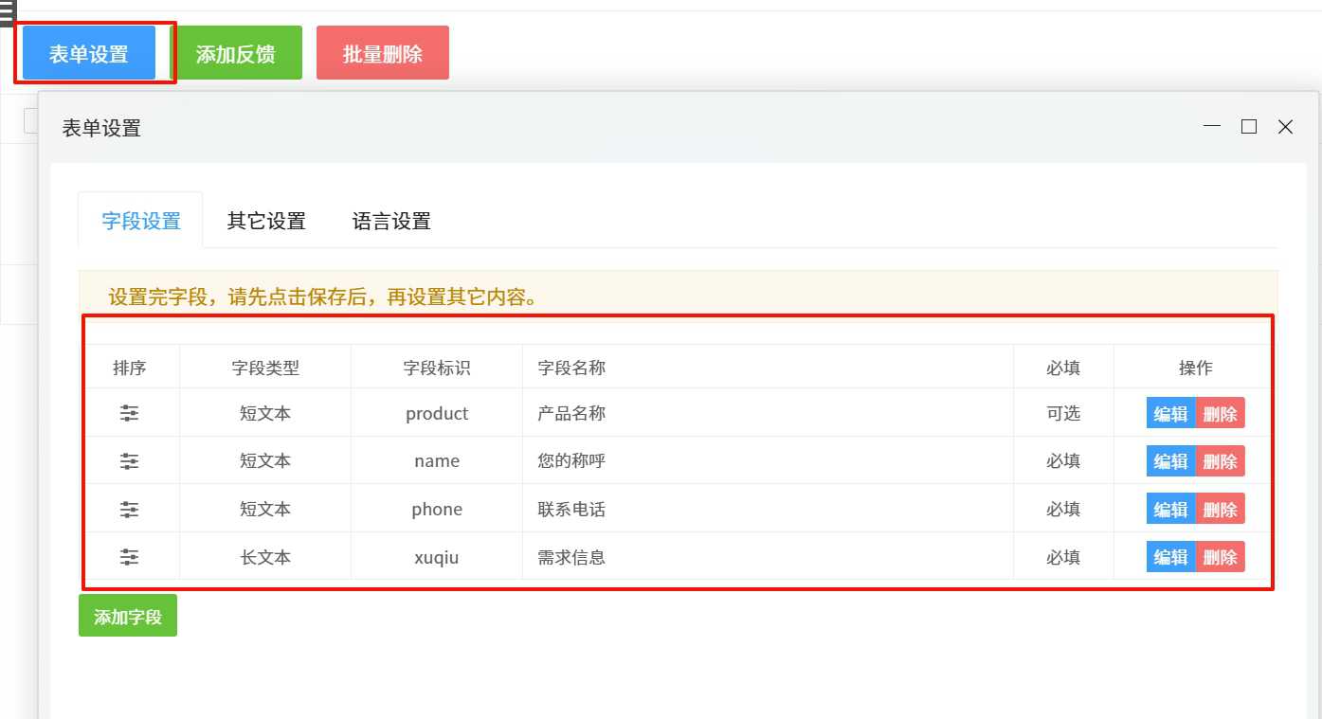Switch to the 语言设置 tab
1322x719 pixels.
click(x=391, y=221)
